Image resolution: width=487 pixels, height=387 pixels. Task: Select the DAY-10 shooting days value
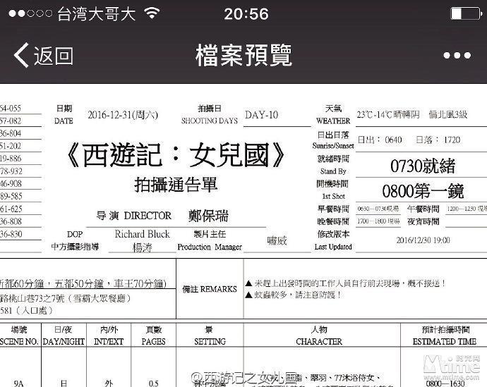(261, 115)
